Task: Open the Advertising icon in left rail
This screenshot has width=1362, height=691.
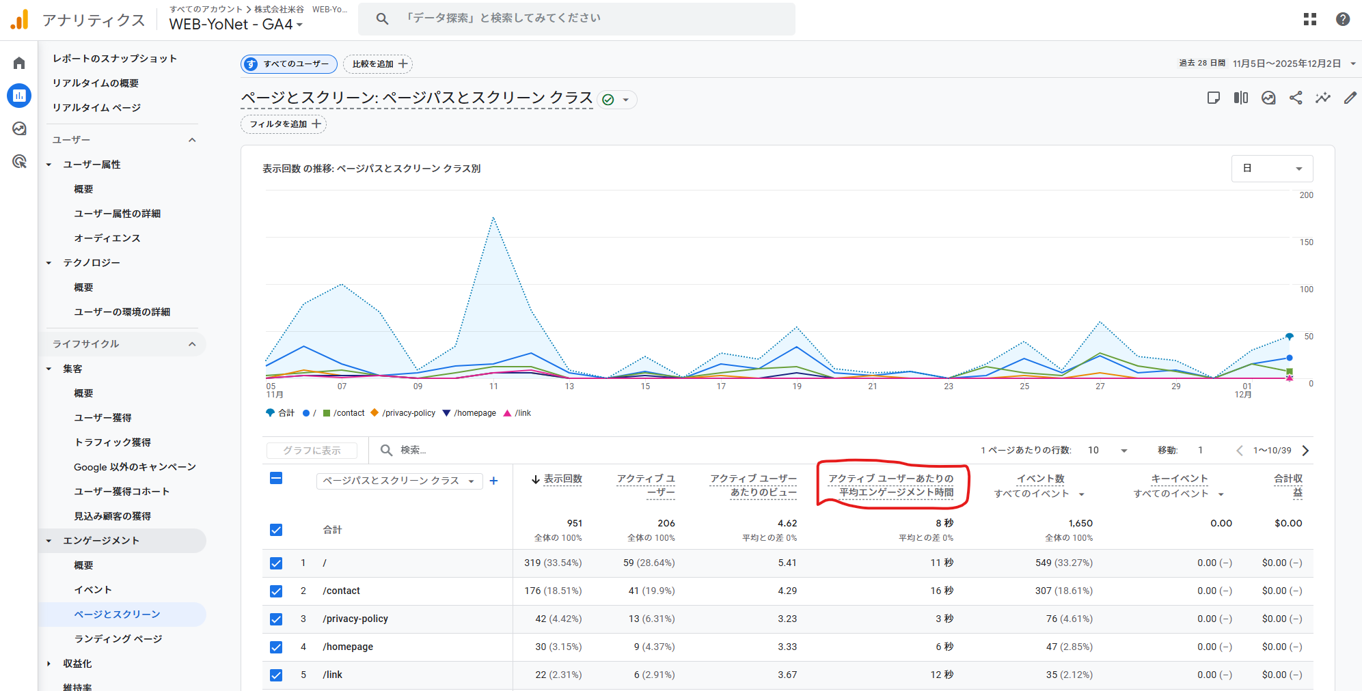Action: [x=19, y=161]
